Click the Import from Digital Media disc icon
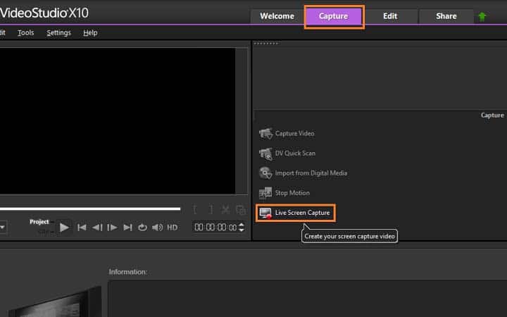This screenshot has width=507, height=317. pos(265,173)
